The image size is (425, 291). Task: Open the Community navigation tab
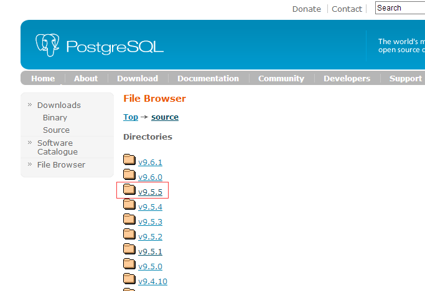click(281, 78)
